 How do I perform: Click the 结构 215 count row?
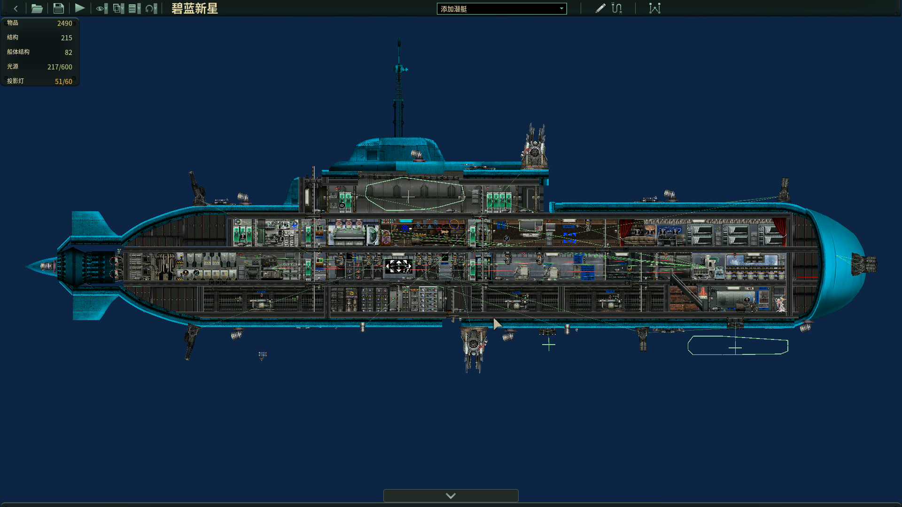click(40, 38)
